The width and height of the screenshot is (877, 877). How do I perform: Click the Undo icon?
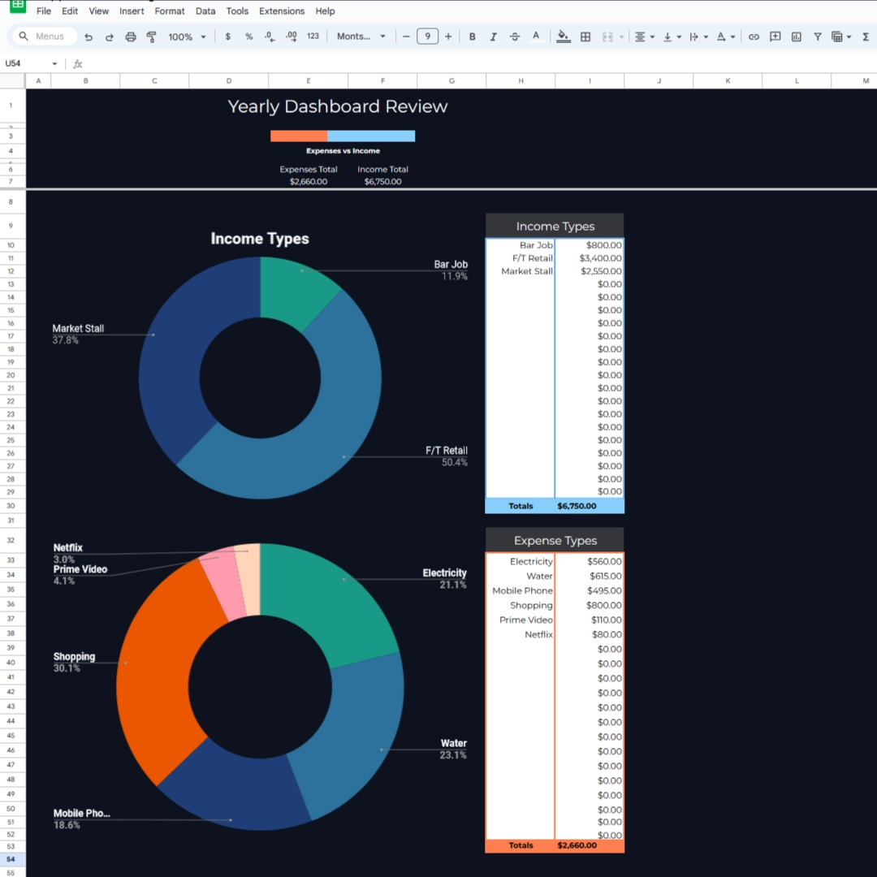tap(89, 37)
